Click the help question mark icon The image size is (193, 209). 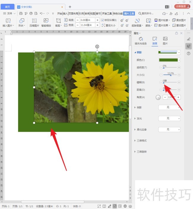[189, 53]
